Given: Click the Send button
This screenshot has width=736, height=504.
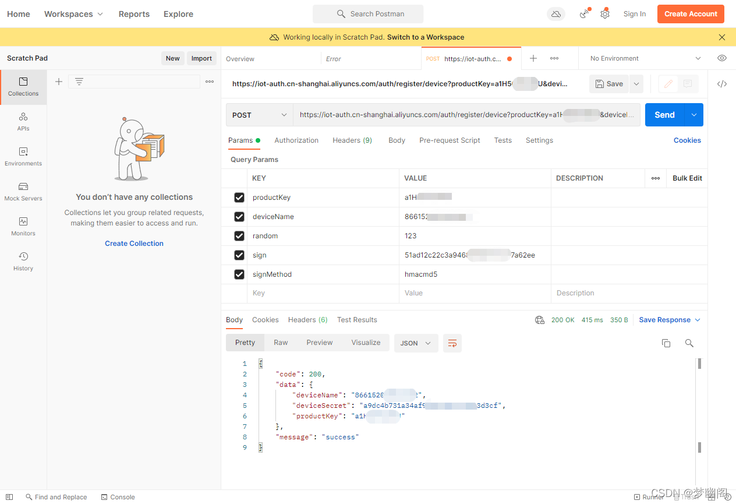Looking at the screenshot, I should [664, 115].
